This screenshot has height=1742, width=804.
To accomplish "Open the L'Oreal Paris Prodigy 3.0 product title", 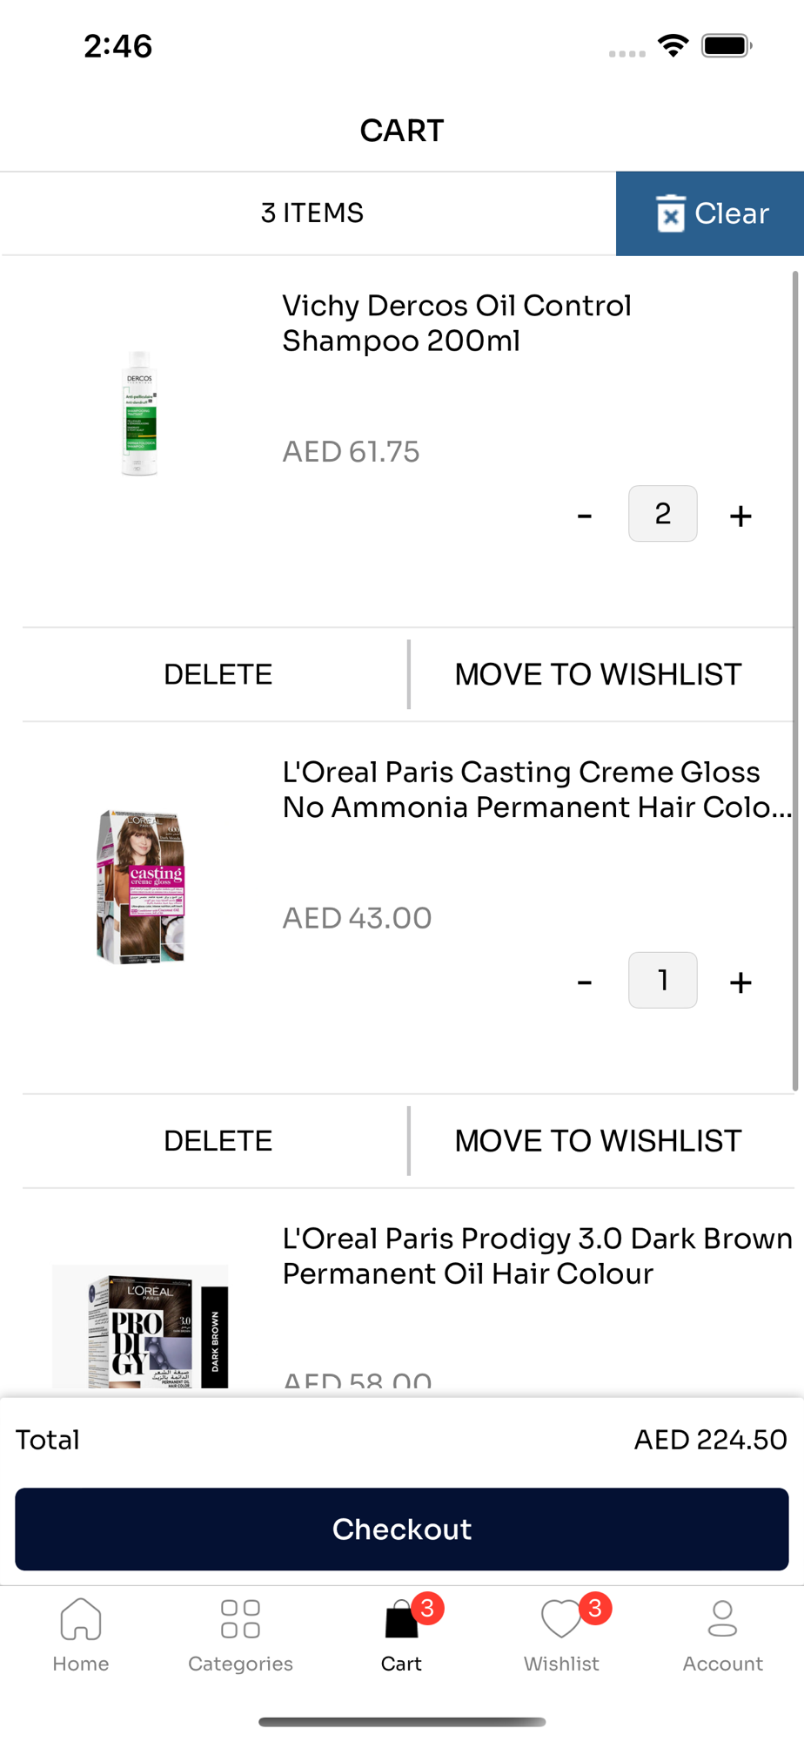I will pyautogui.click(x=537, y=1256).
